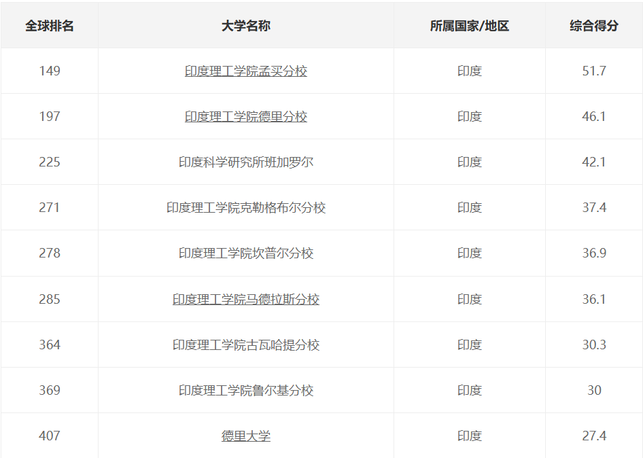Click the rank cell 364
The height and width of the screenshot is (458, 643).
click(49, 345)
